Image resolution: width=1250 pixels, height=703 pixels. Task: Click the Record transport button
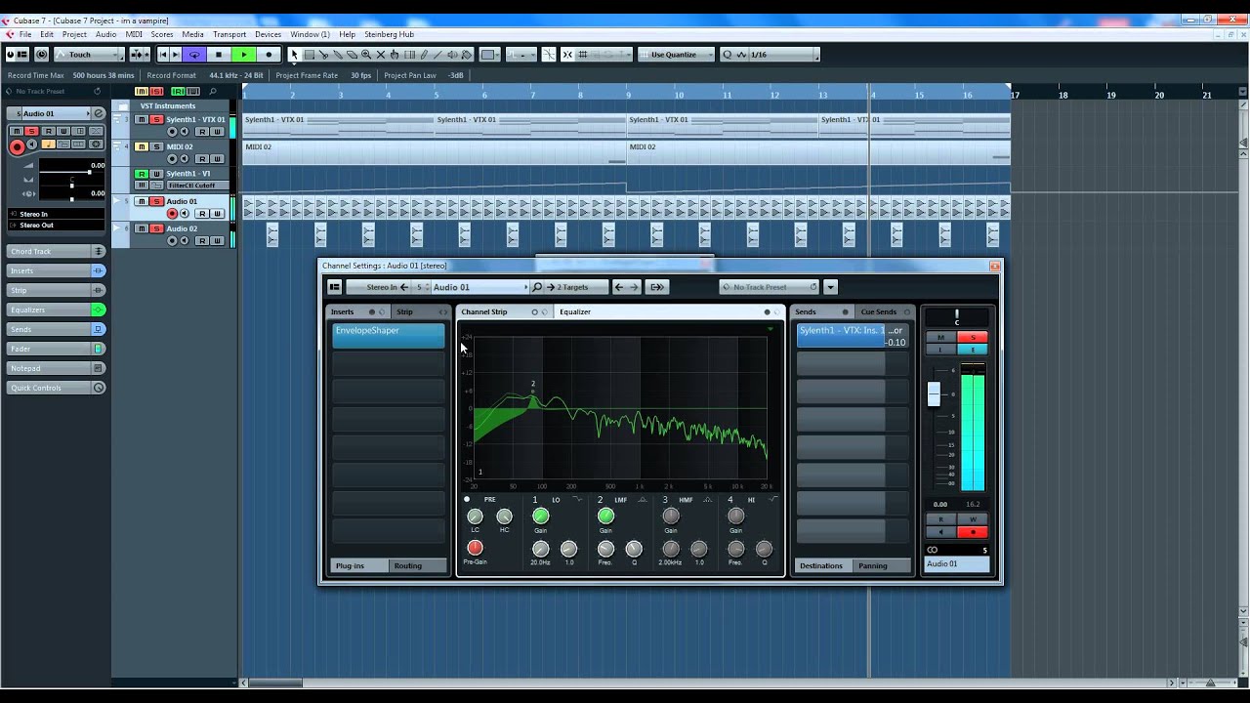pos(269,55)
